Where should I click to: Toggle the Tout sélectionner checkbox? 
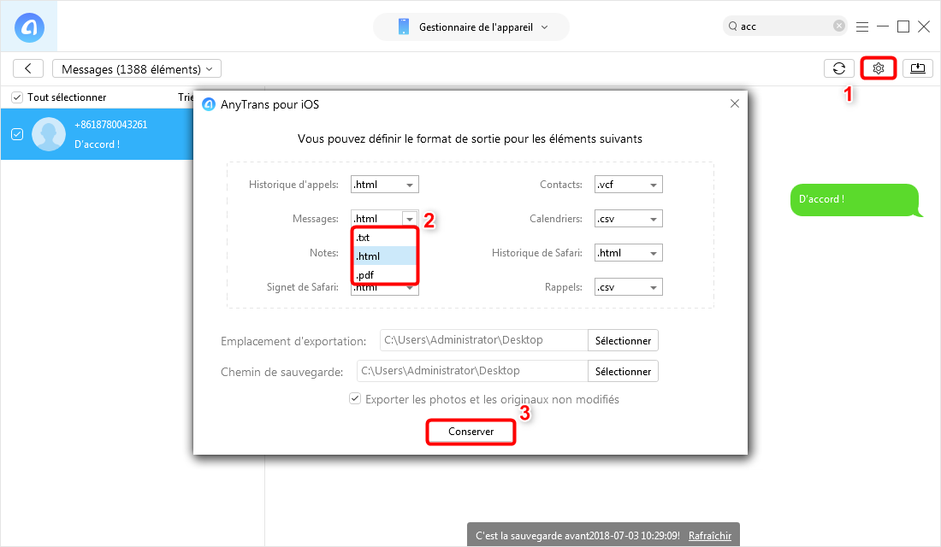coord(17,97)
